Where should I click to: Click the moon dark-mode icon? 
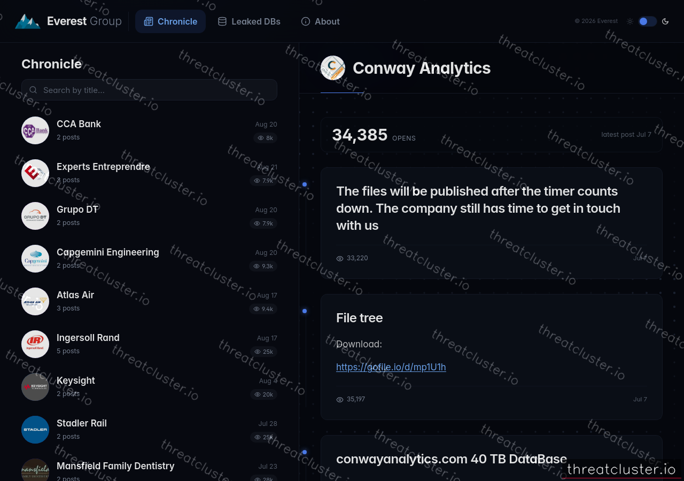point(665,21)
